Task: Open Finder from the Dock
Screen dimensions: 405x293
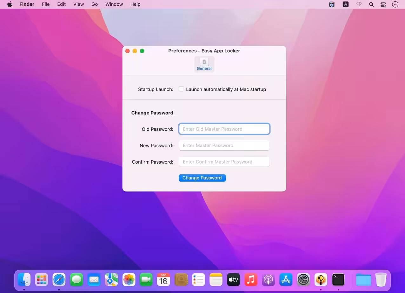Action: tap(24, 280)
